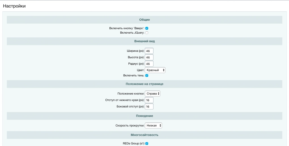Uncheck the Включить кнопку 'Вверх' checkbox
This screenshot has width=289, height=146.
[x=147, y=28]
